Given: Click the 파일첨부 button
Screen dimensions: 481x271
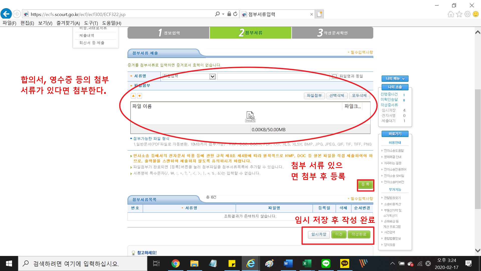Looking at the screenshot, I should pyautogui.click(x=314, y=96).
